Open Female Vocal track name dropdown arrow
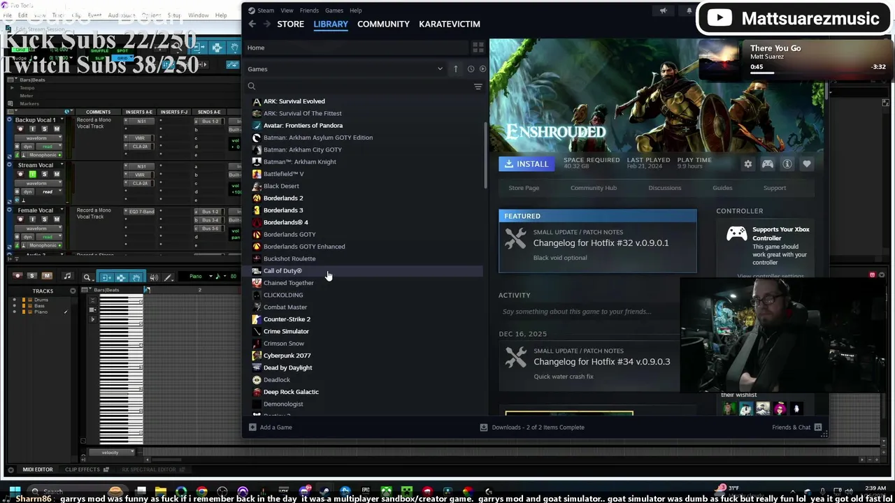 pos(61,210)
